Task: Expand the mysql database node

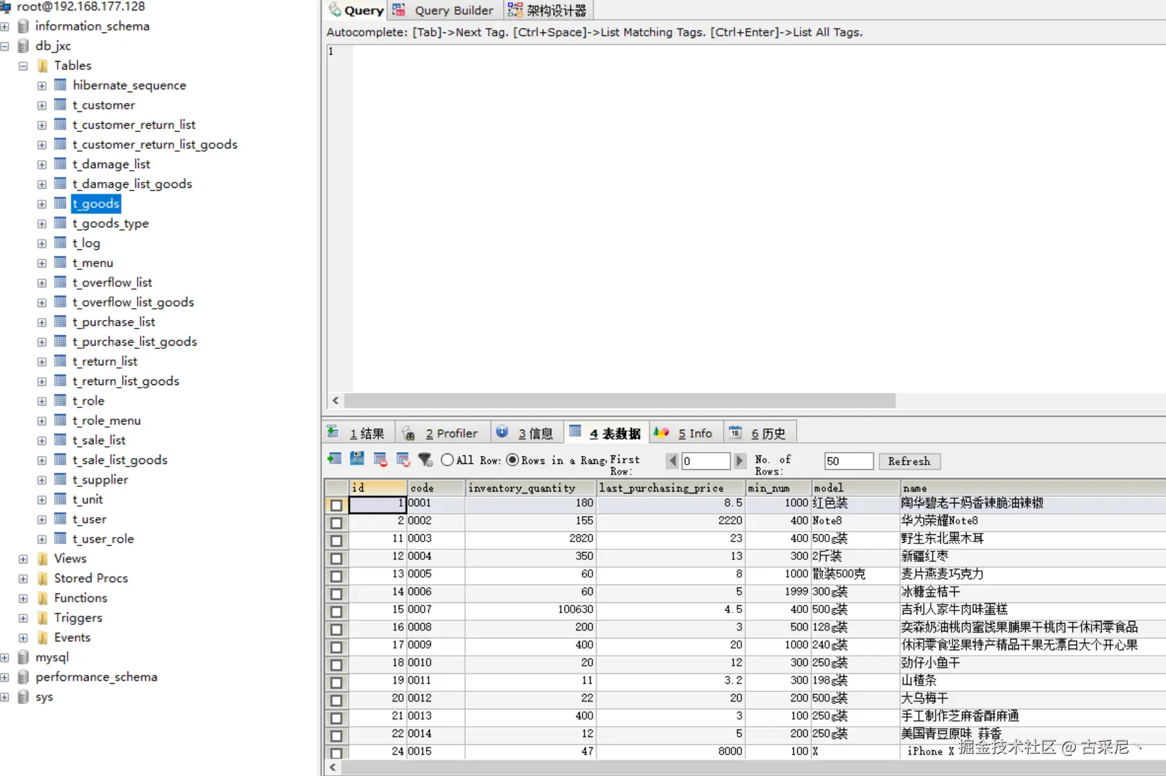Action: tap(5, 657)
